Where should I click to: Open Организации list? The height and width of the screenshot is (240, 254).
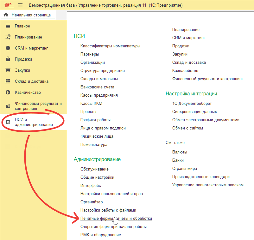[x=93, y=63]
